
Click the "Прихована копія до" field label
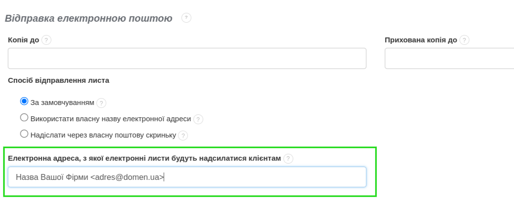pyautogui.click(x=421, y=40)
